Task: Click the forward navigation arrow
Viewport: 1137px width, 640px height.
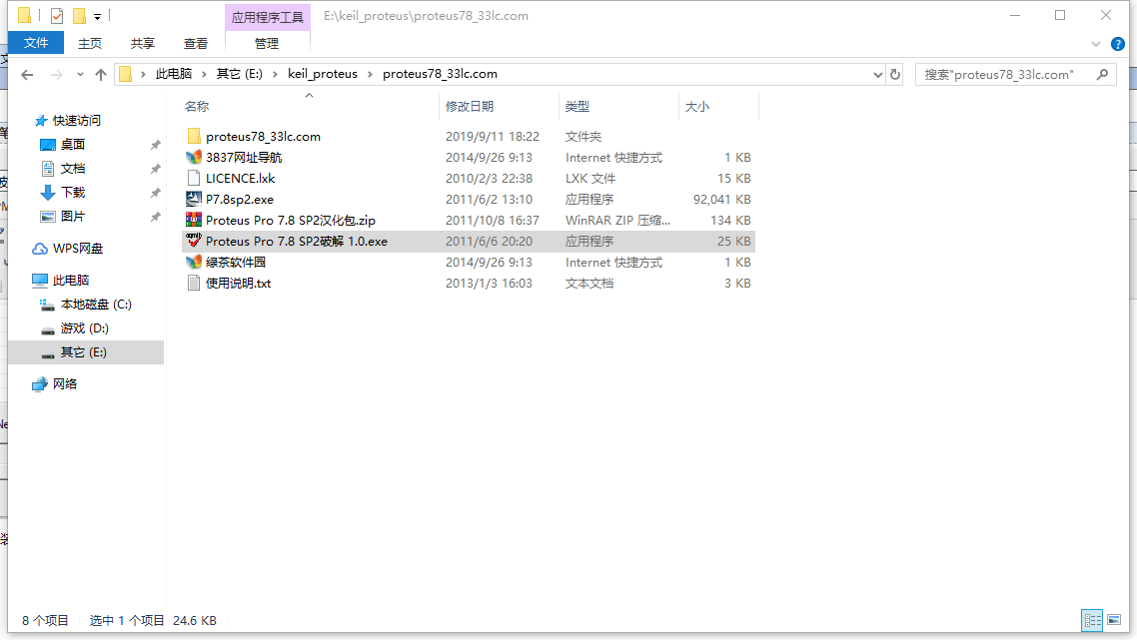Action: (57, 75)
